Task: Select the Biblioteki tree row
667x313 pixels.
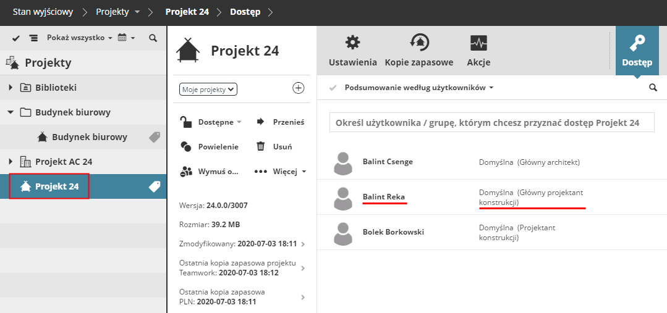Action: [83, 88]
